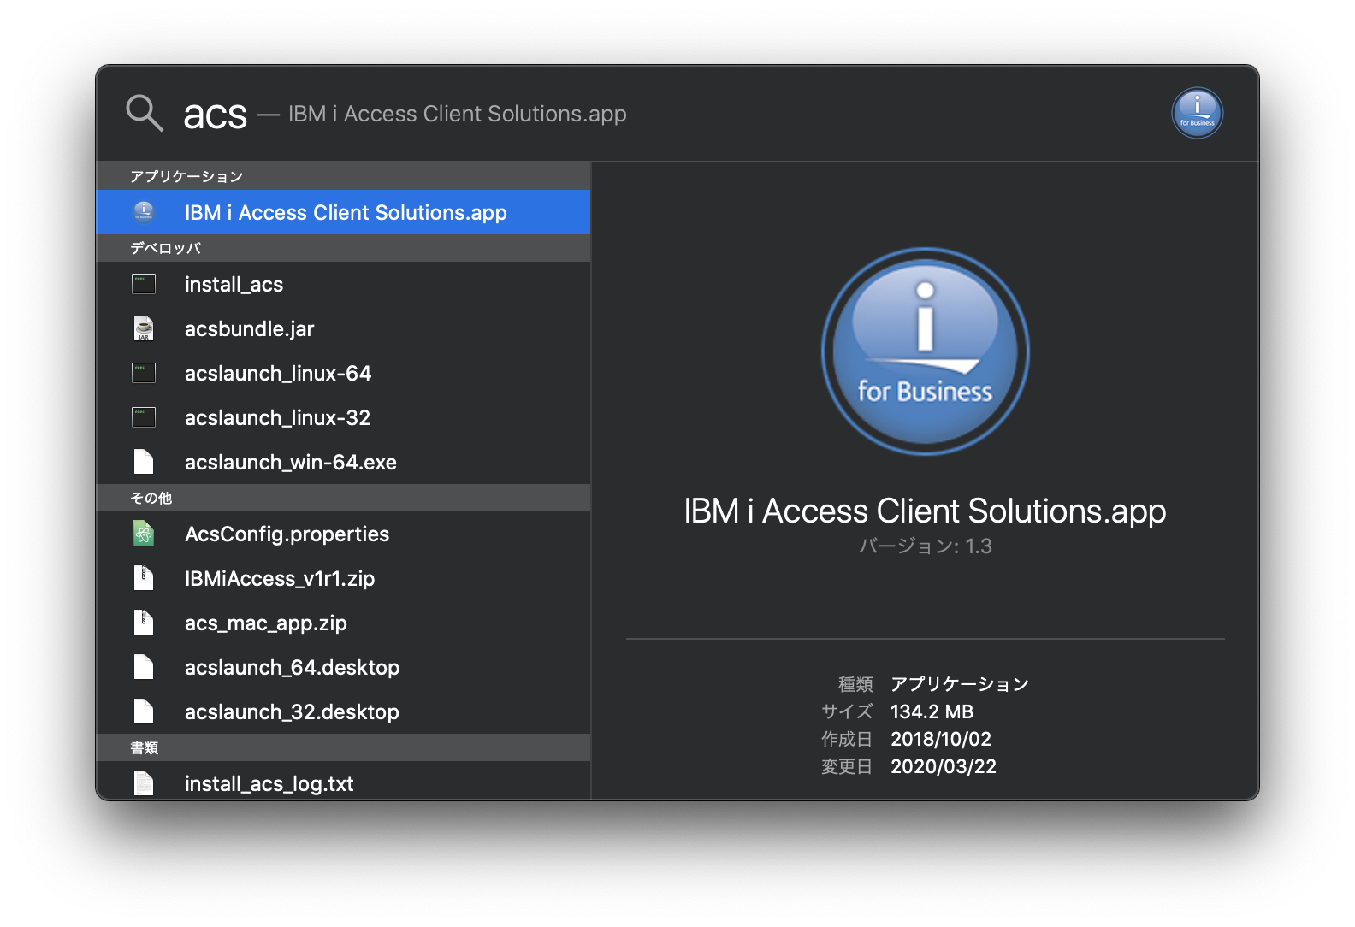
Task: Click the zip icon for acs_mac_app.zip
Action: [x=144, y=623]
